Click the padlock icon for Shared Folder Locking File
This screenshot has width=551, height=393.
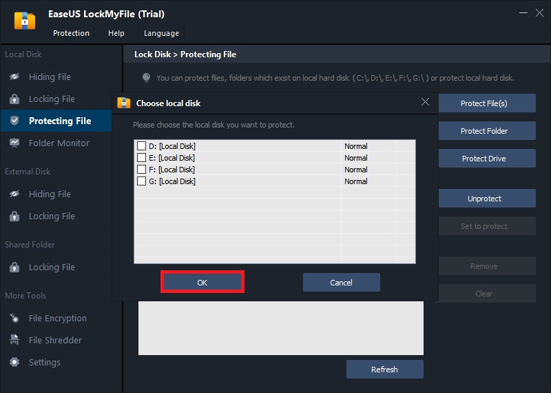tap(14, 267)
